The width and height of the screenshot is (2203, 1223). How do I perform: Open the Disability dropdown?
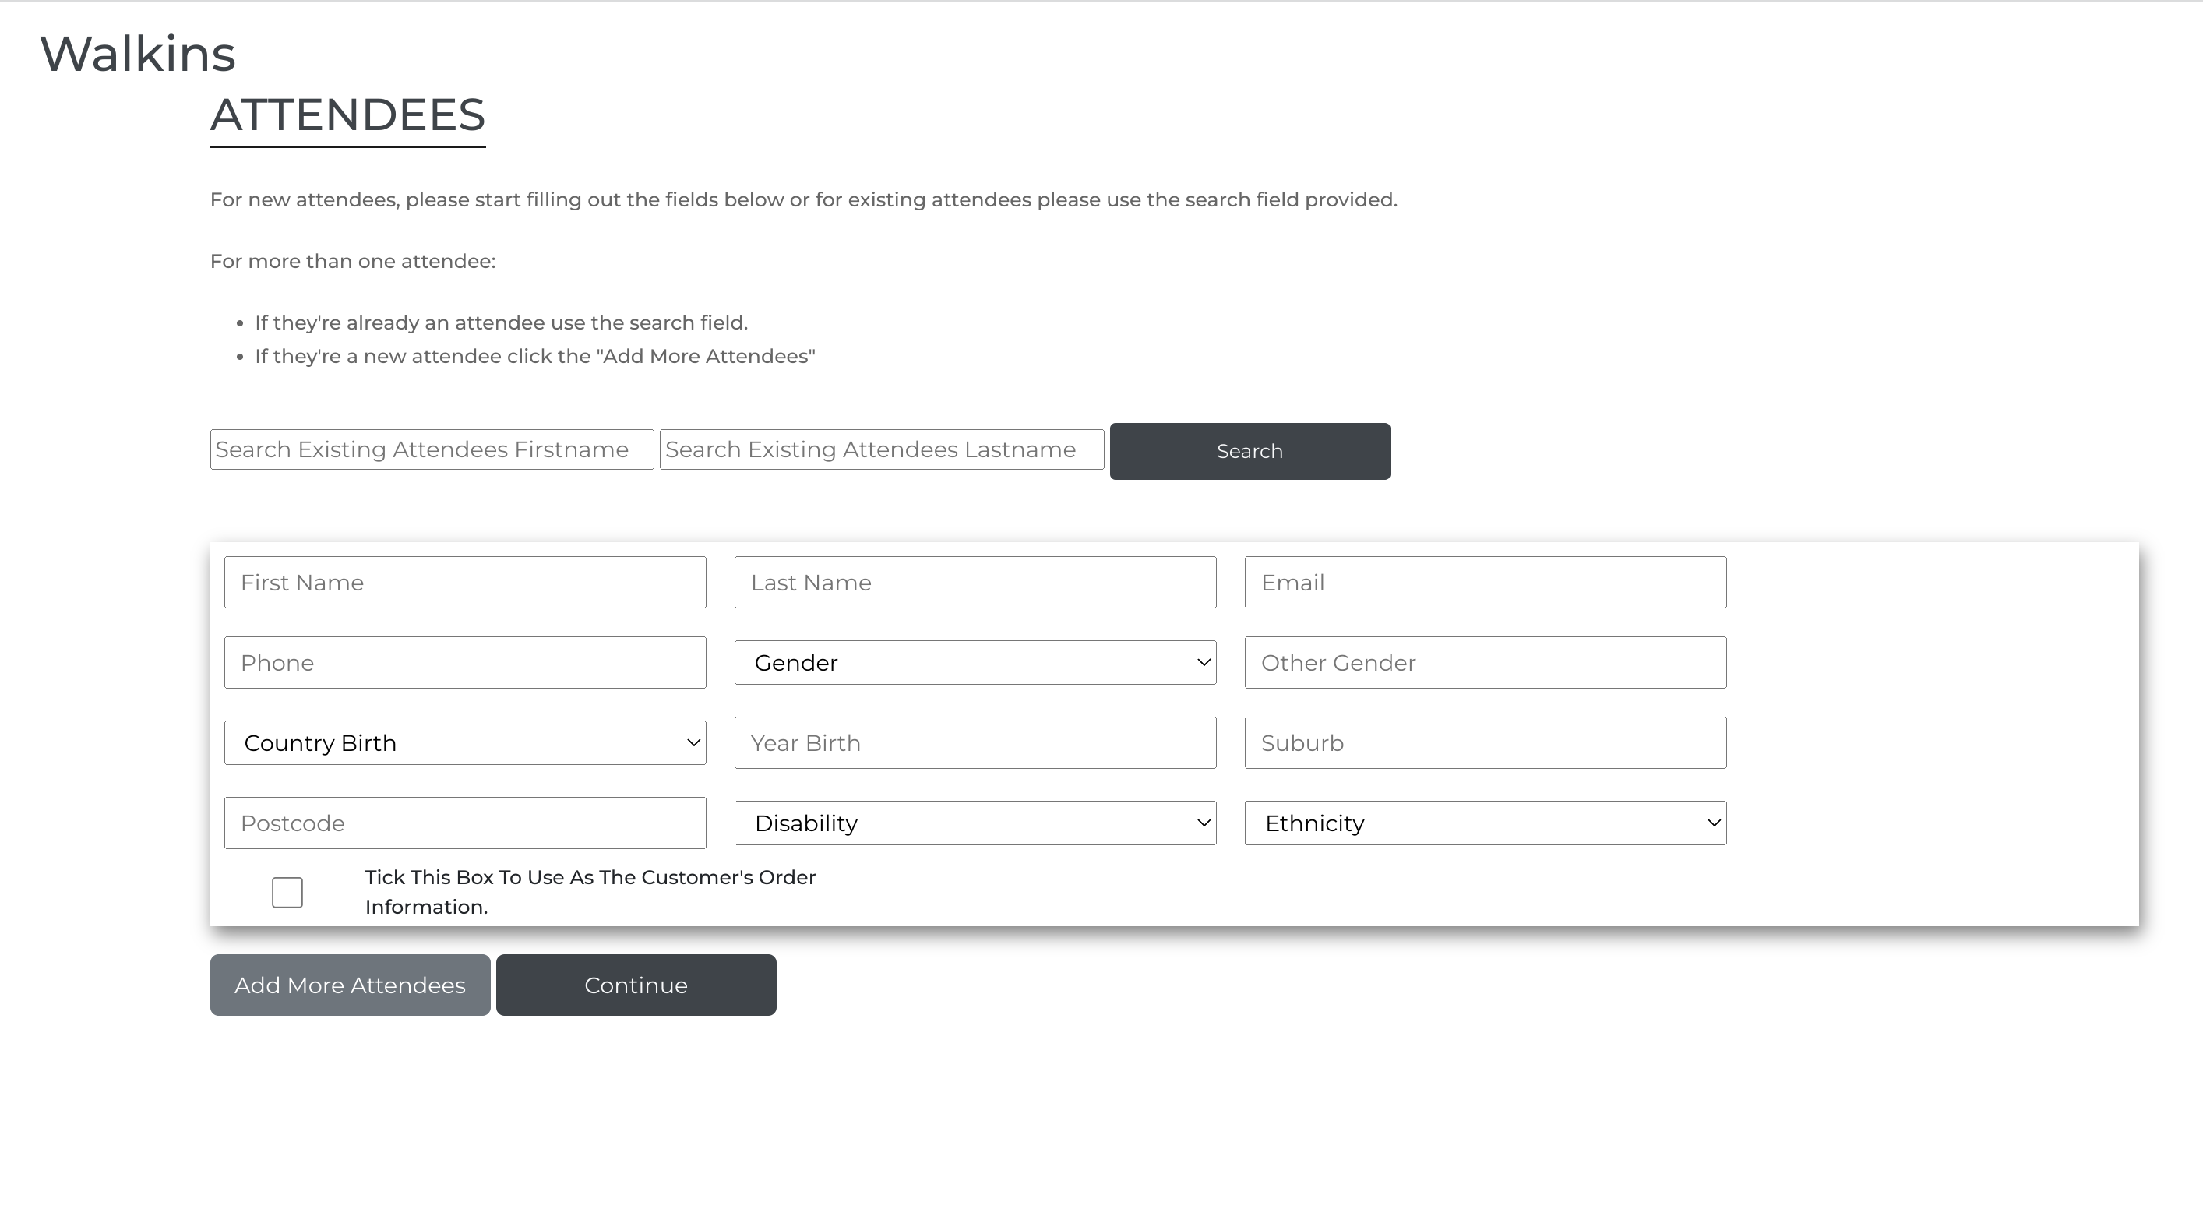[975, 823]
